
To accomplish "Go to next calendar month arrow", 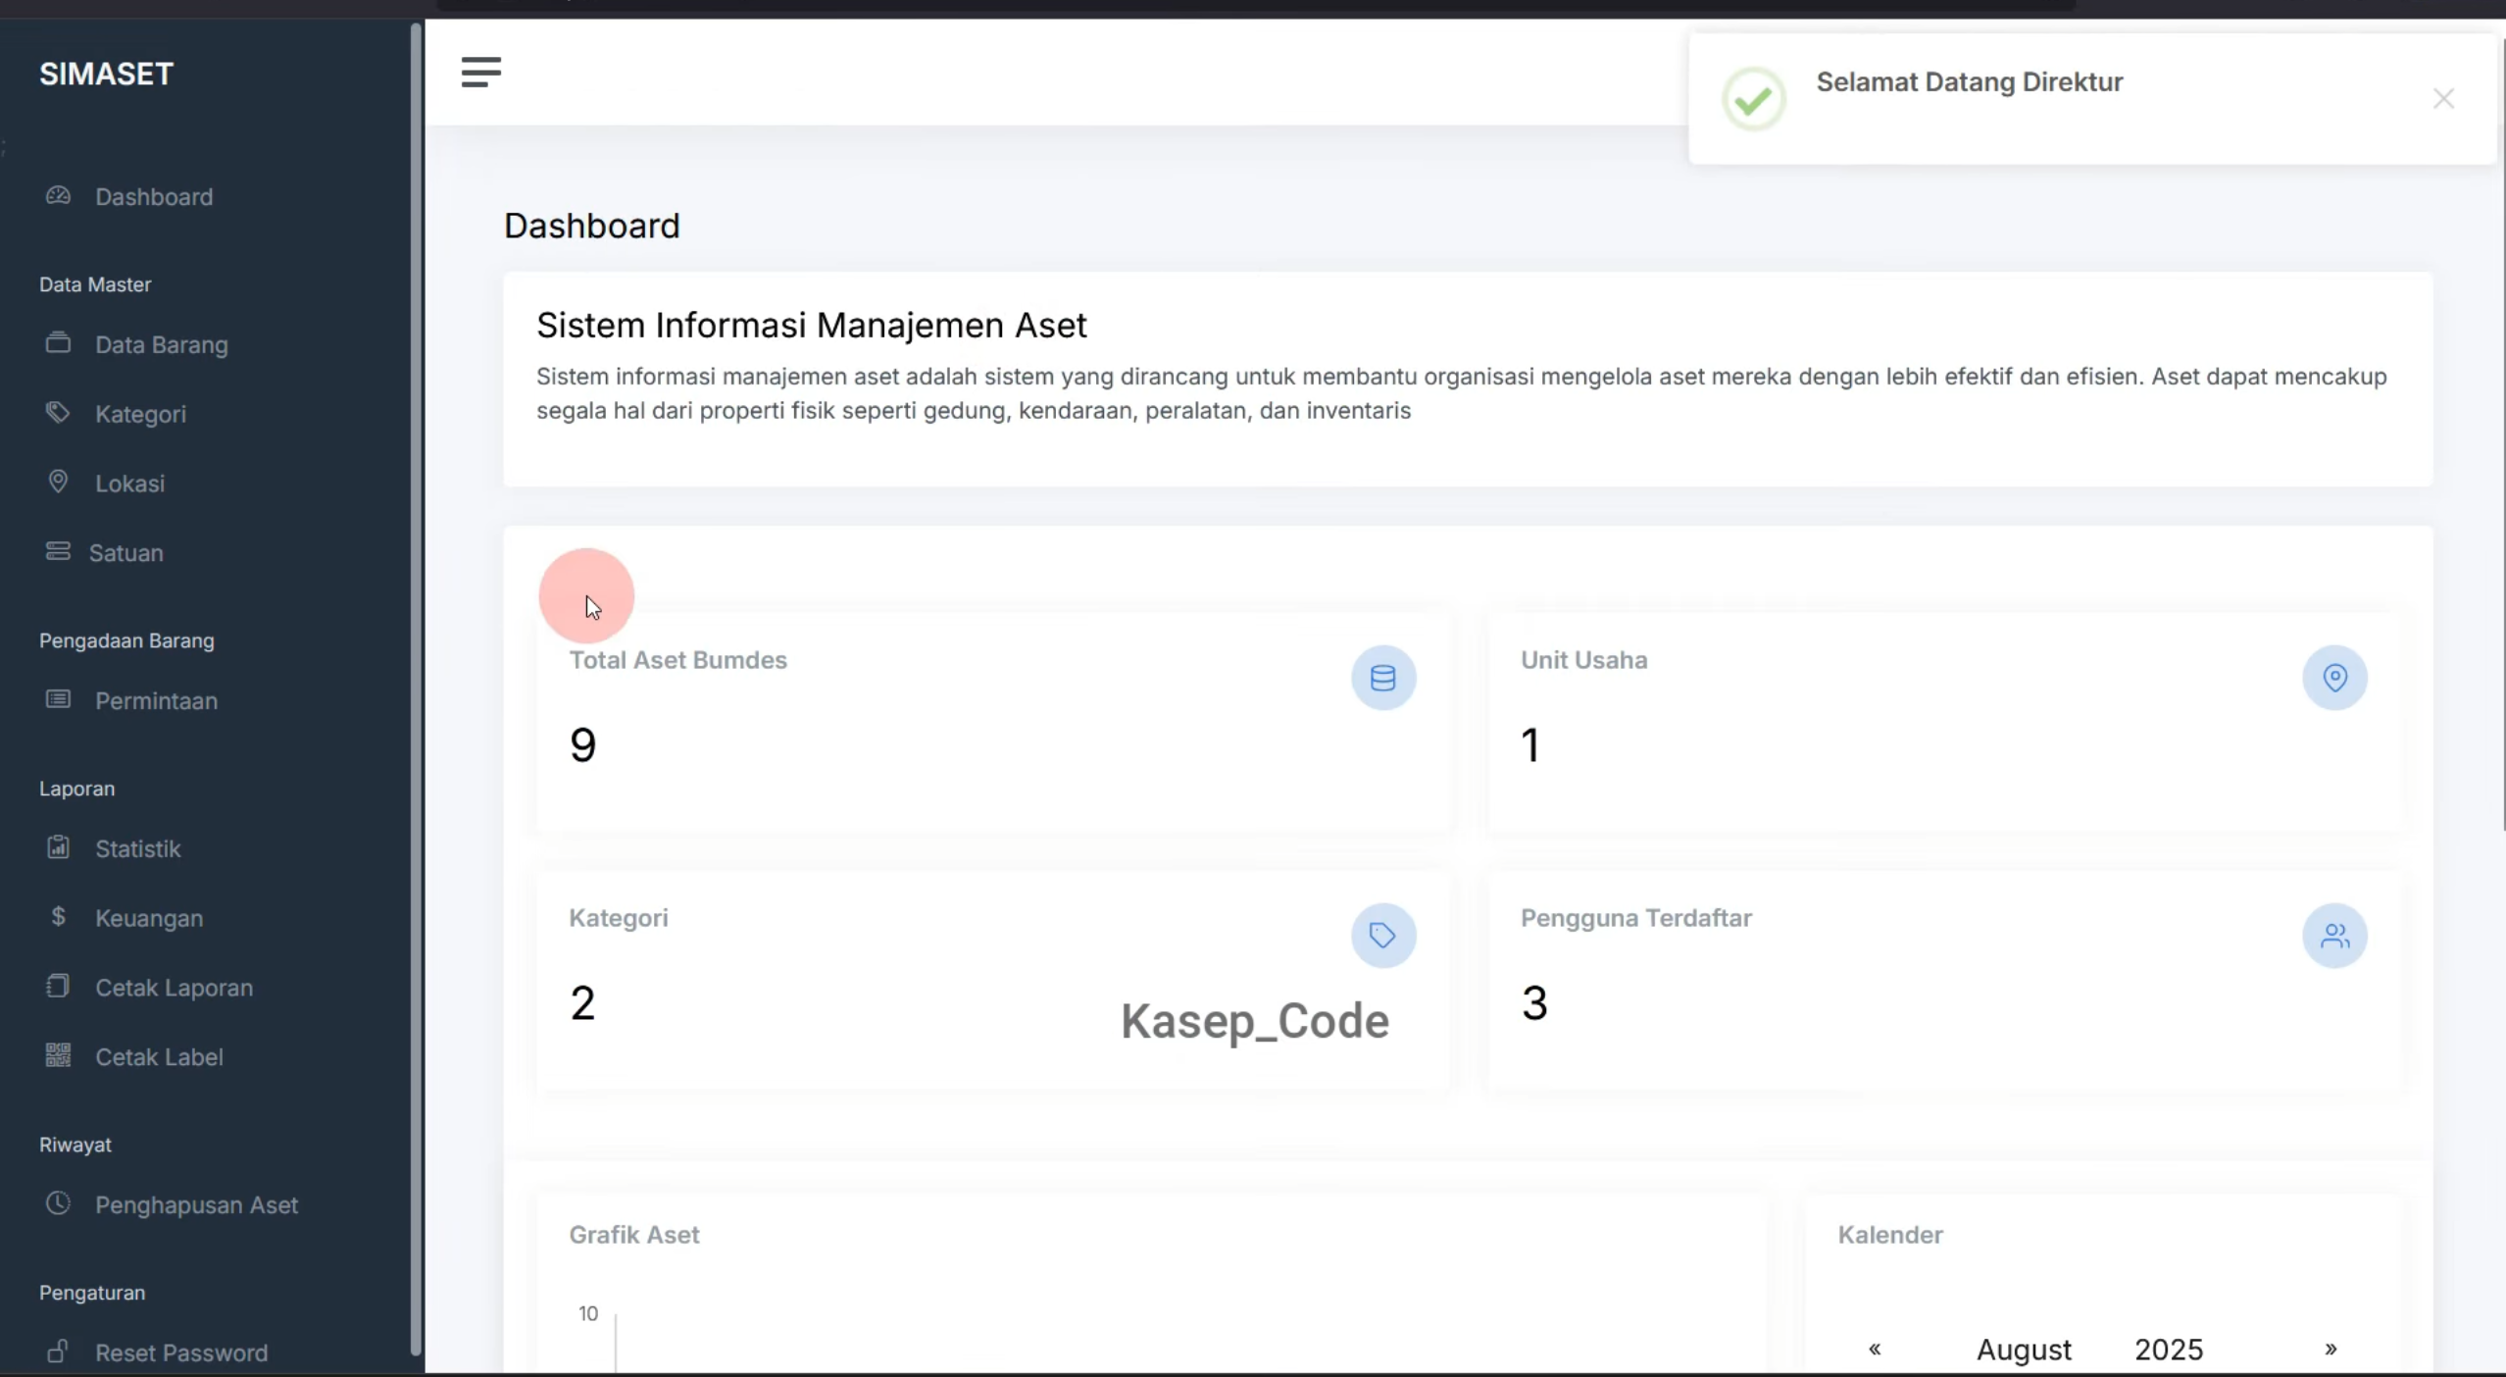I will [x=2331, y=1349].
